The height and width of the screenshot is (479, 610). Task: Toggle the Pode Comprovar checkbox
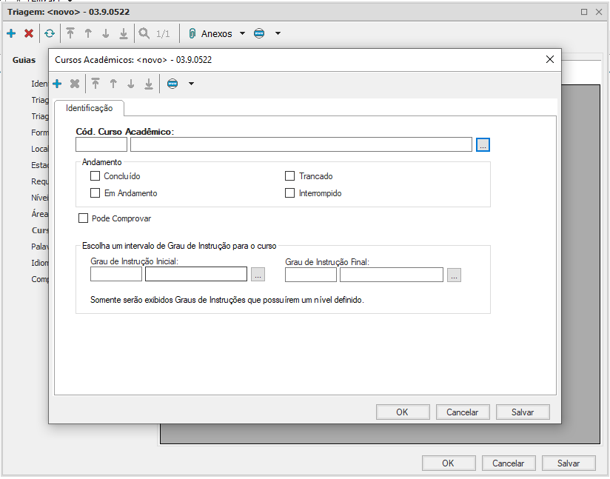coord(83,218)
